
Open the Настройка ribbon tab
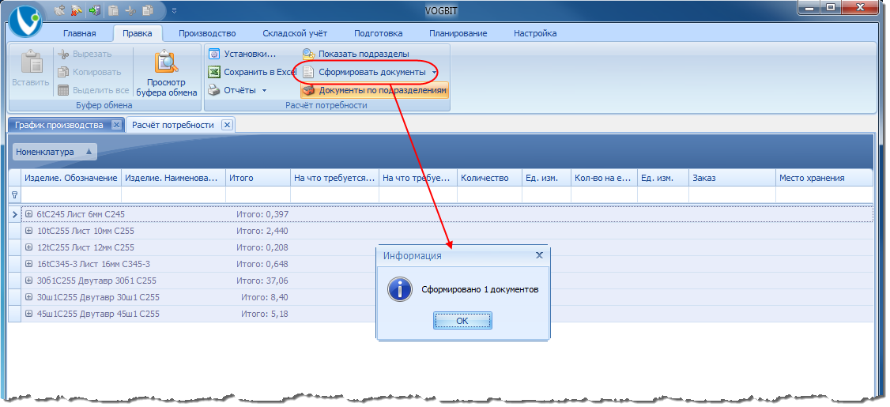pos(535,33)
